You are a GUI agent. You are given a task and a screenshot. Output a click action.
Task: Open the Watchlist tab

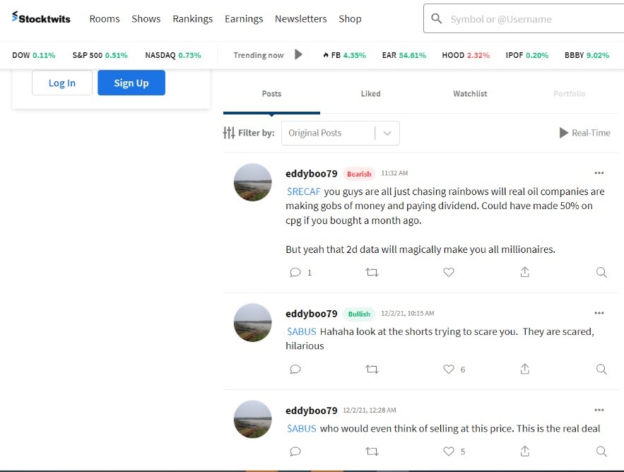[x=470, y=93]
